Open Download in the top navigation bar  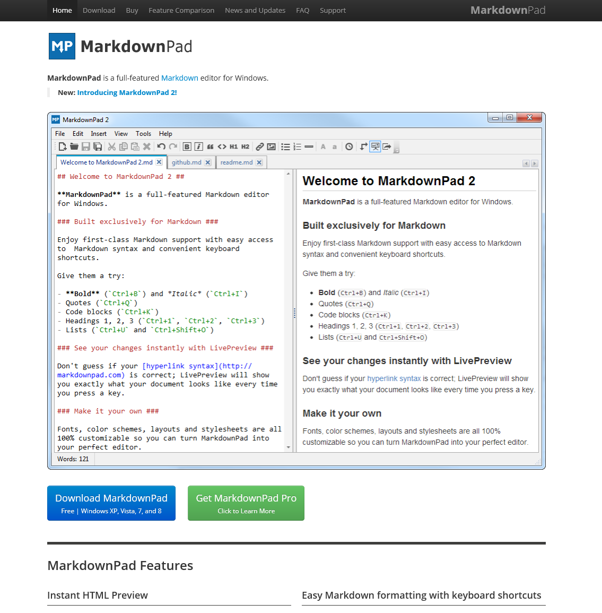tap(99, 11)
